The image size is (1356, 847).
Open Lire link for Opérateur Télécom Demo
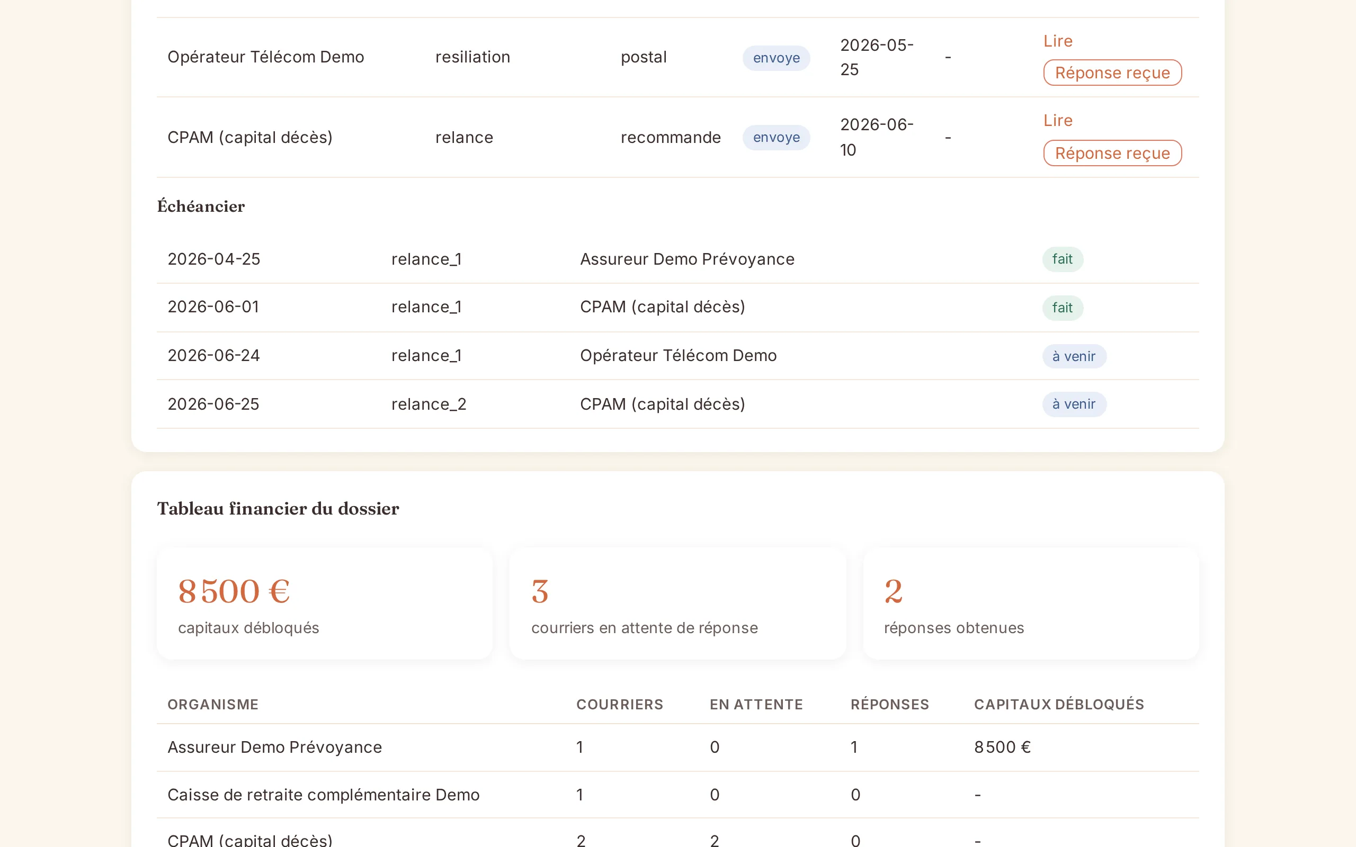(x=1057, y=41)
